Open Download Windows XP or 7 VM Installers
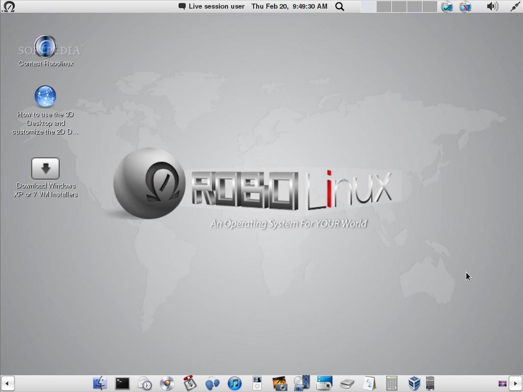 click(46, 178)
